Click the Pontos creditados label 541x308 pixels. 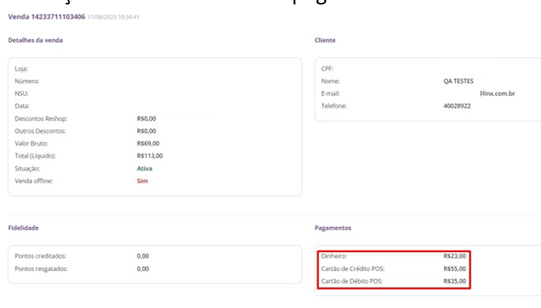pos(41,256)
